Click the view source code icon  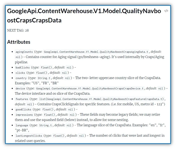[x=166, y=11]
